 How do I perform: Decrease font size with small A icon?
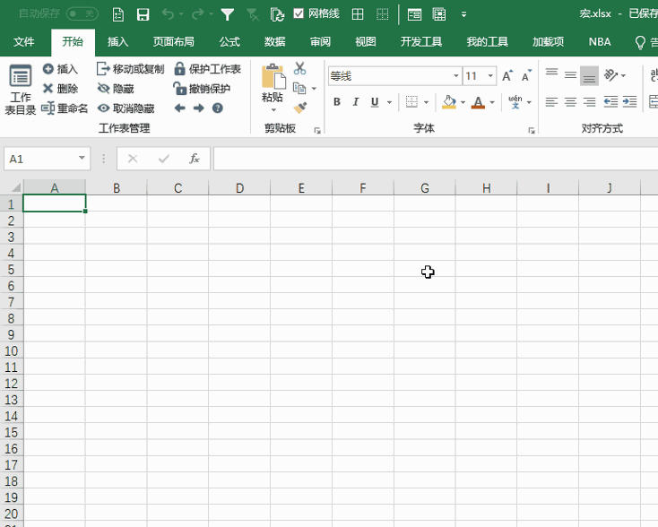526,75
